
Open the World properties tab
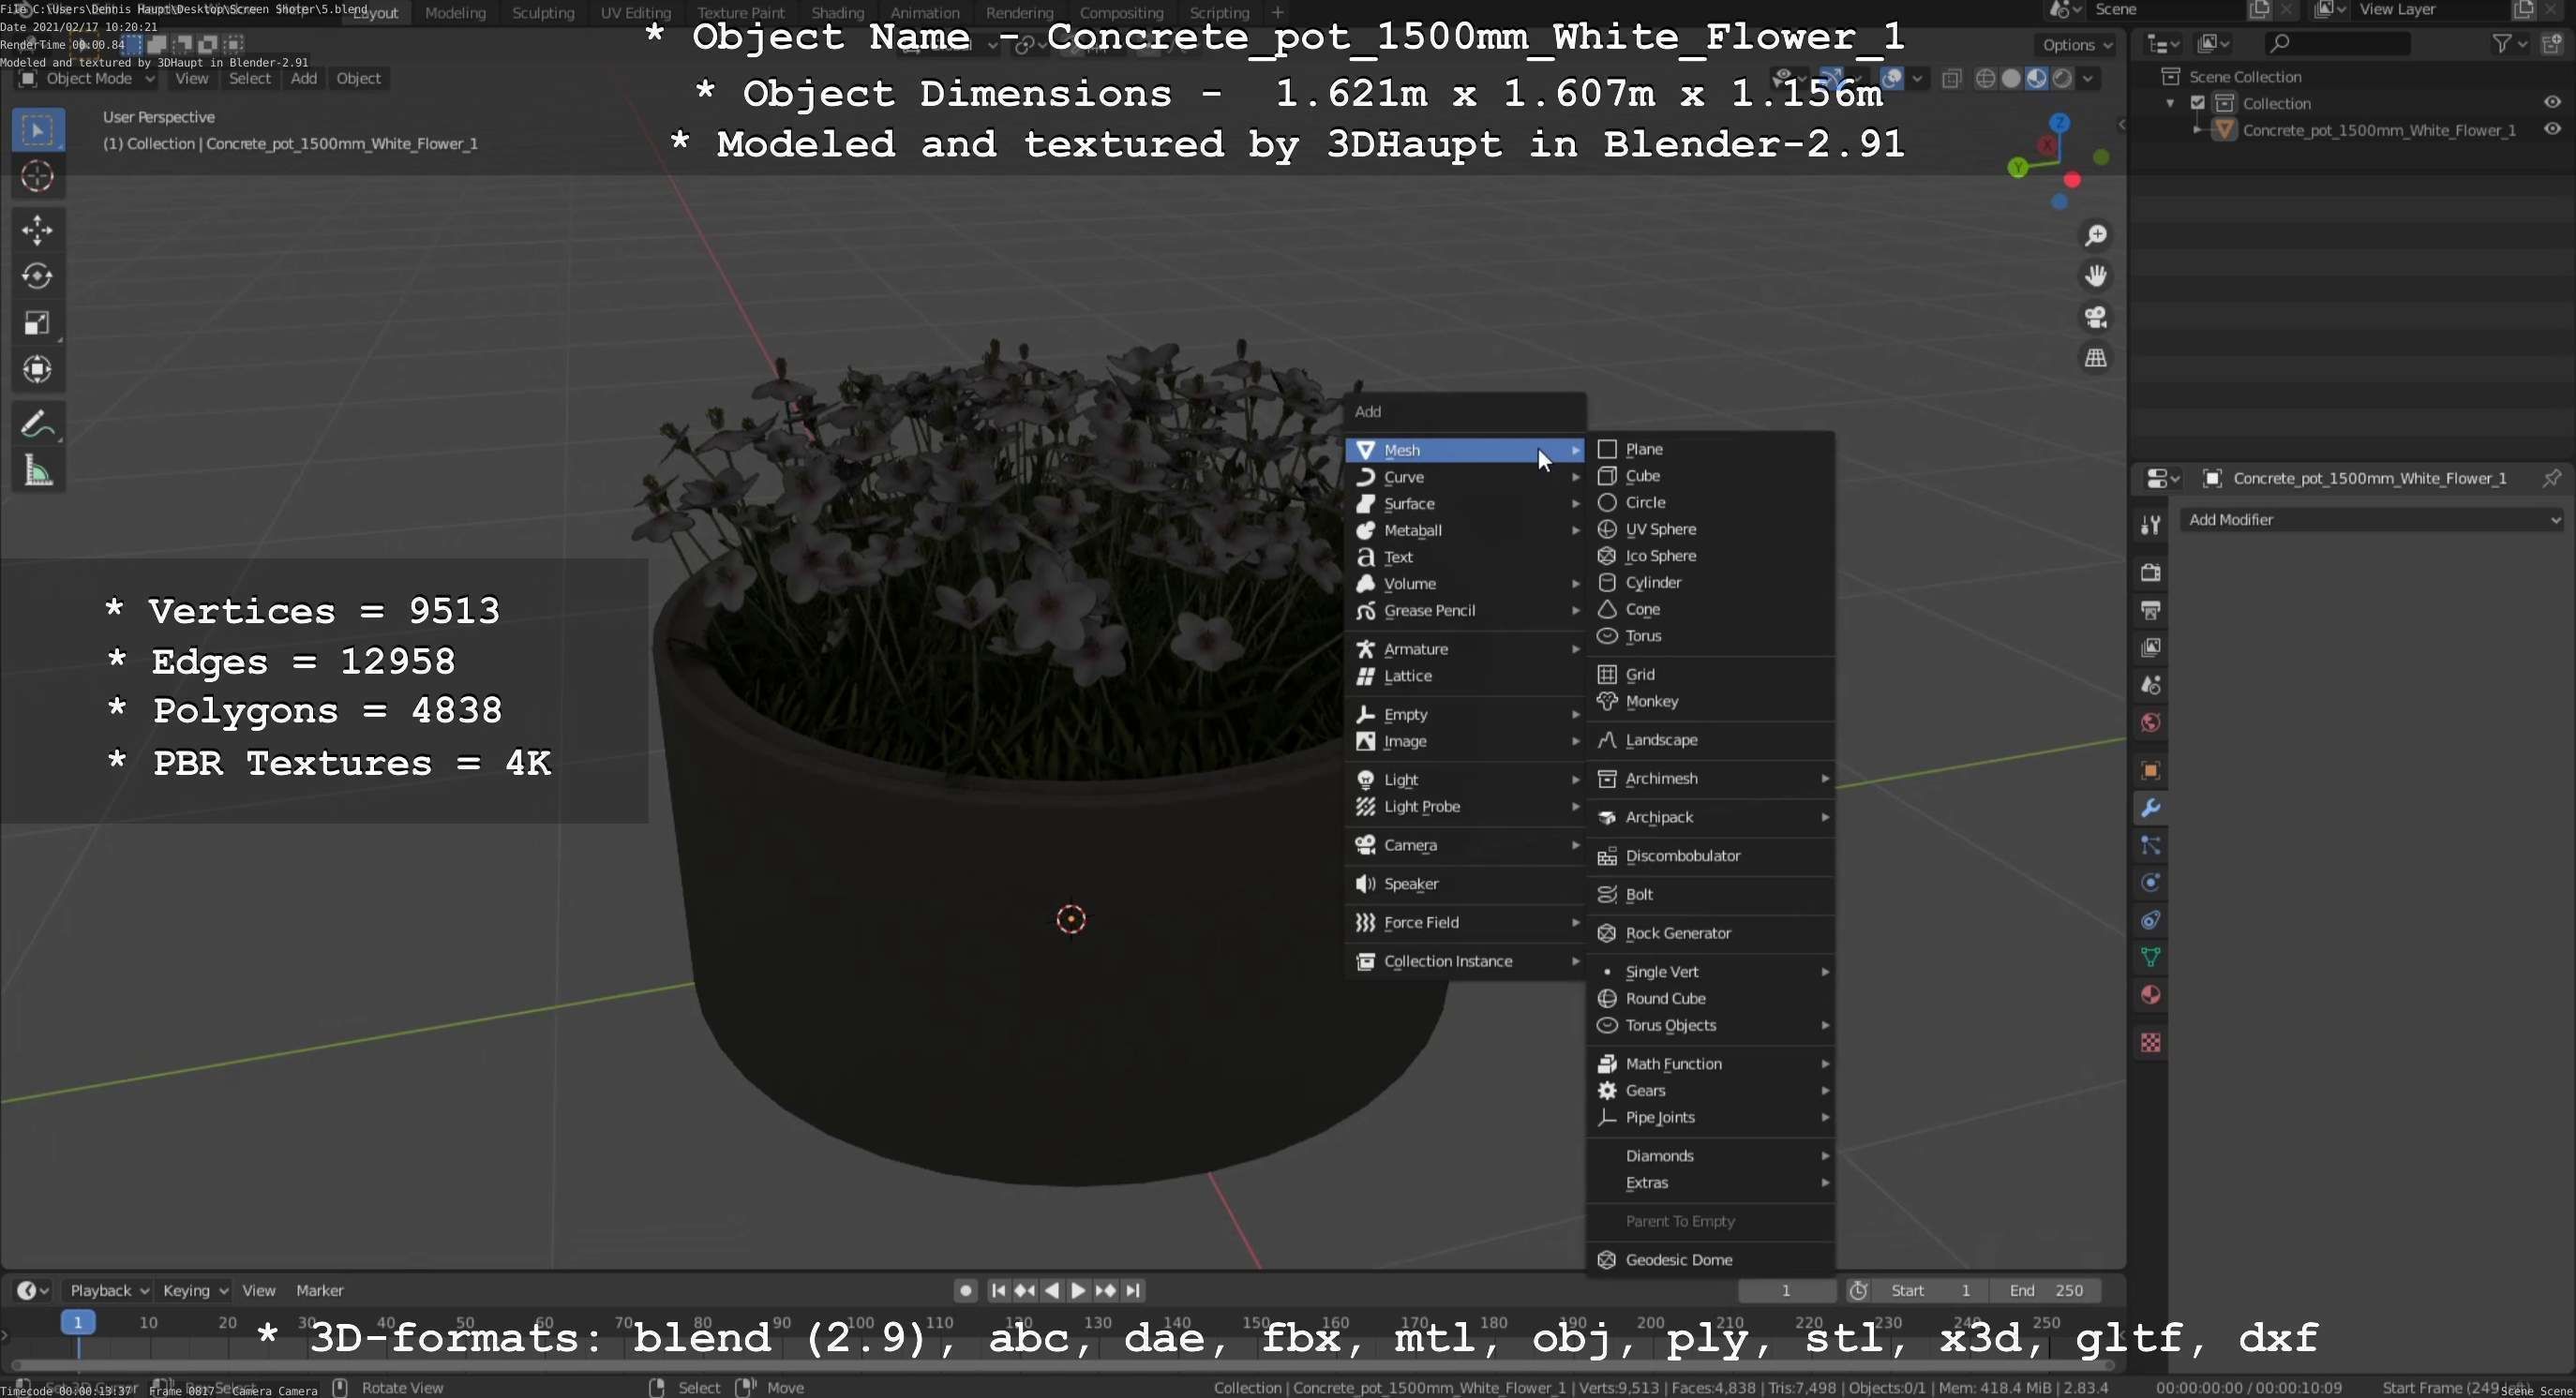2150,722
